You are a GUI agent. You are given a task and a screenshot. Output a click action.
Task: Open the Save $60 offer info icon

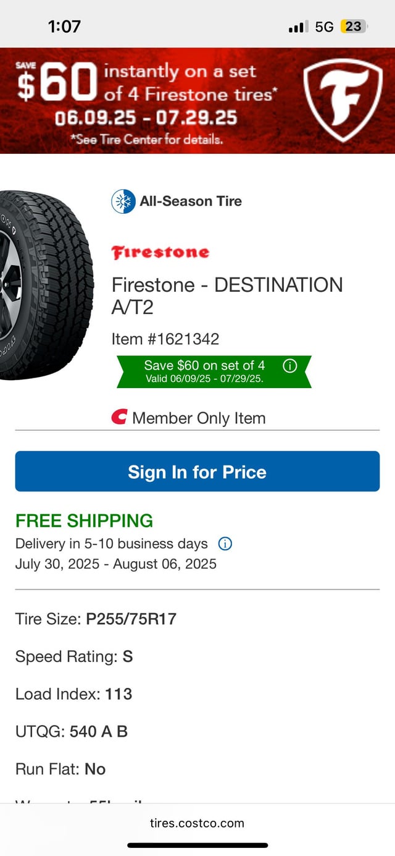[289, 365]
